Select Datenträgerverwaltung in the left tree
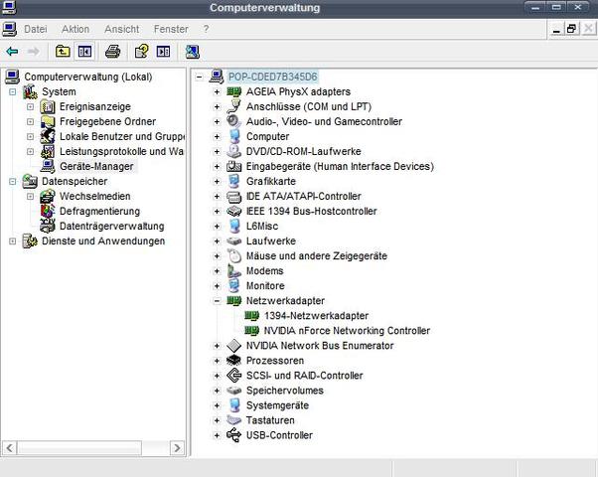Image resolution: width=598 pixels, height=477 pixels. [x=111, y=227]
